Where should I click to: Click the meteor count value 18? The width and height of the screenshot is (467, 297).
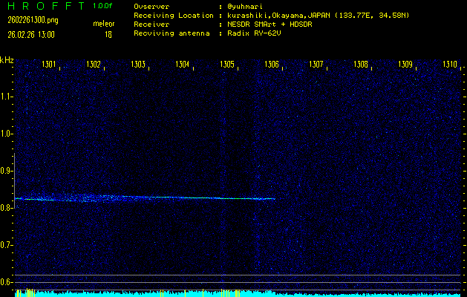108,35
